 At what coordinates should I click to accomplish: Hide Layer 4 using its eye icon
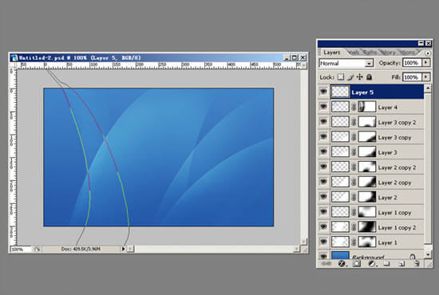pos(323,107)
